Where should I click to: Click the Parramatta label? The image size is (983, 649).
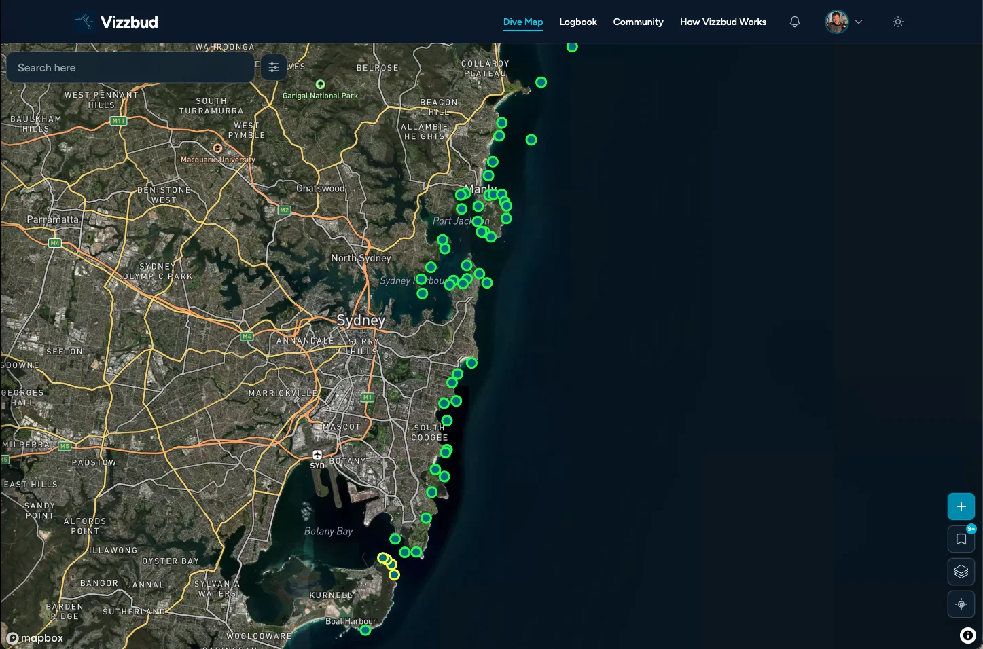tap(53, 219)
